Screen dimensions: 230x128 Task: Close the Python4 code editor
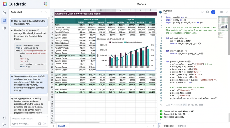point(227,12)
